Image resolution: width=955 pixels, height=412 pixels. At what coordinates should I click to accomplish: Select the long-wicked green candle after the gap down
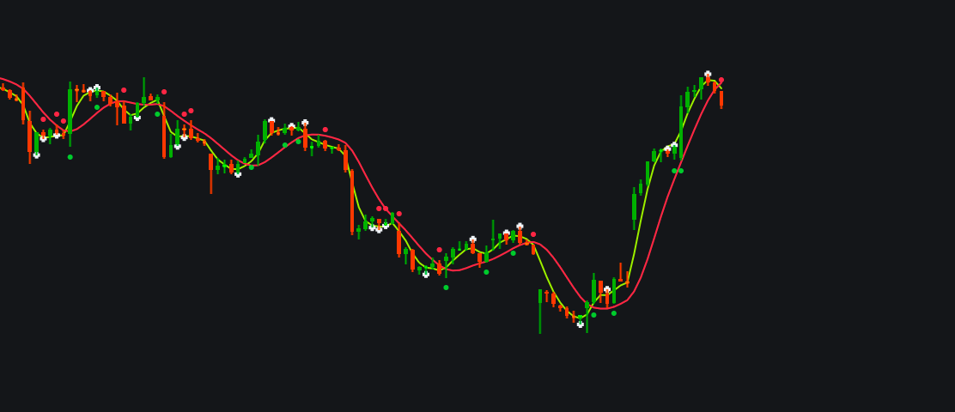pyautogui.click(x=539, y=311)
